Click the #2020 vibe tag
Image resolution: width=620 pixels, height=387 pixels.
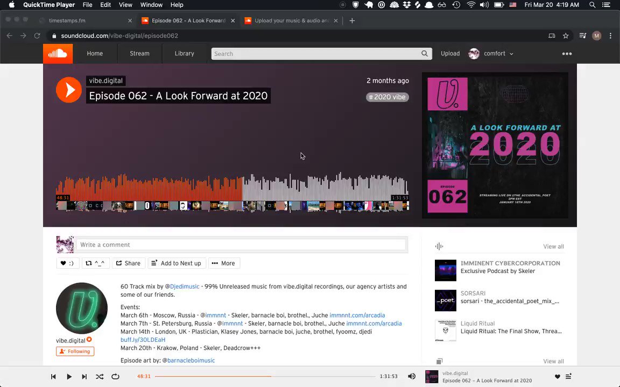[x=387, y=97]
